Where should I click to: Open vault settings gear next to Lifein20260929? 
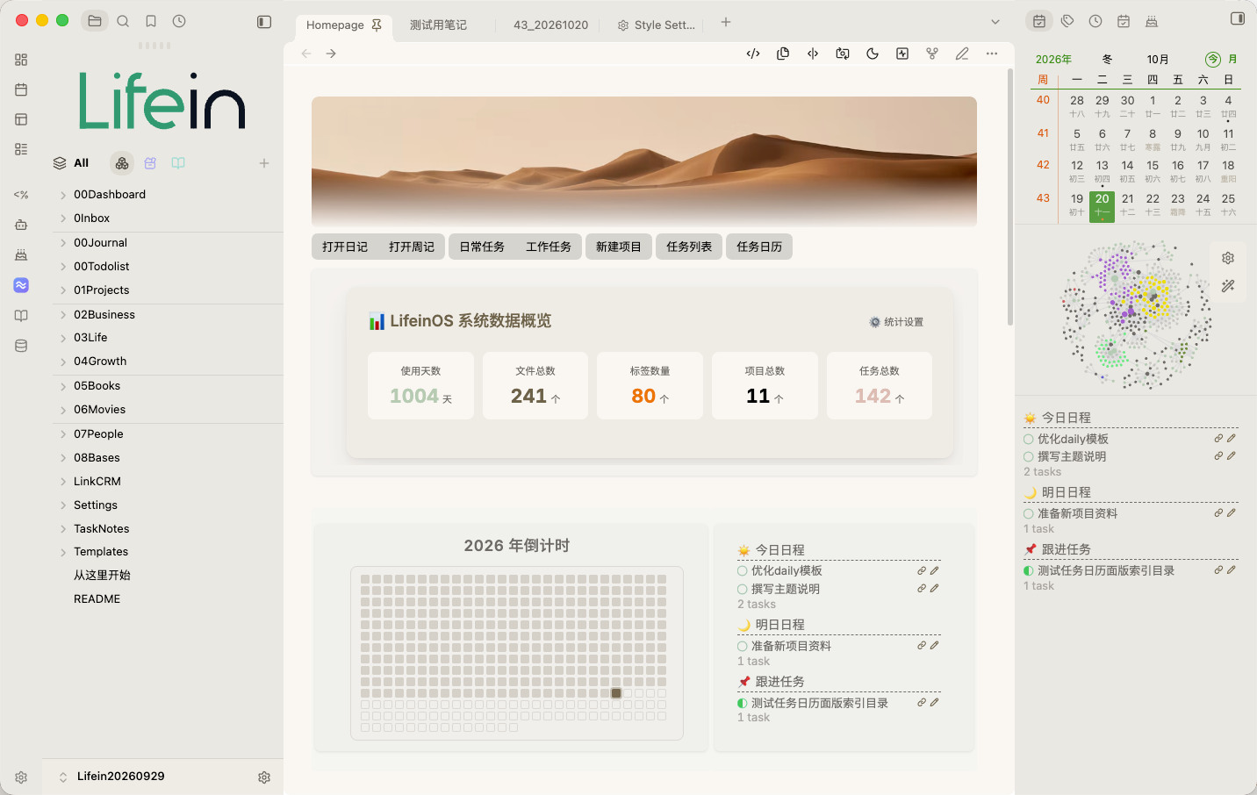(x=264, y=777)
